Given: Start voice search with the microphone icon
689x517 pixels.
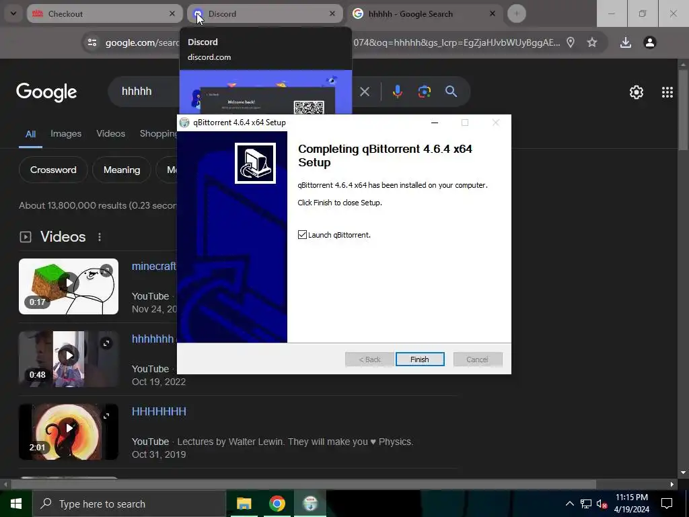Looking at the screenshot, I should [397, 92].
